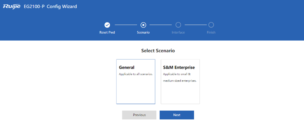
Task: Proceed with the Next button
Action: click(x=177, y=115)
